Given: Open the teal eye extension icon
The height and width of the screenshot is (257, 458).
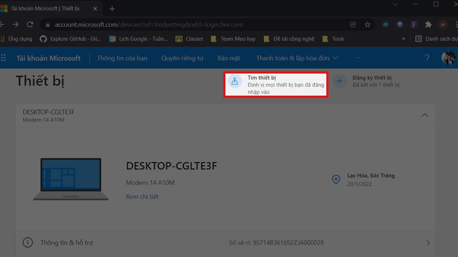Looking at the screenshot, I should 385,25.
